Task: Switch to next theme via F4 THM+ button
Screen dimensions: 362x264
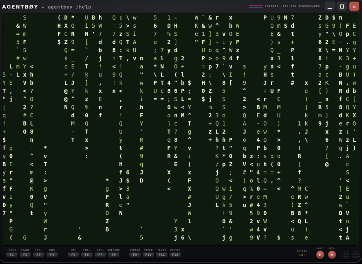Action: (x=52, y=255)
